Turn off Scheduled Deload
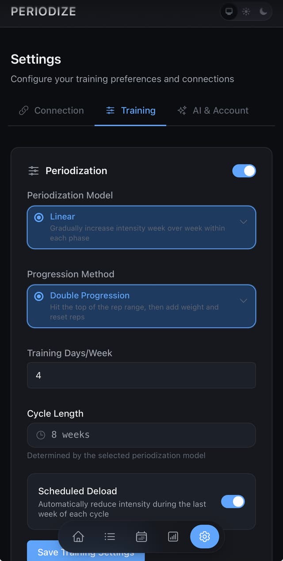283x561 pixels. (233, 501)
